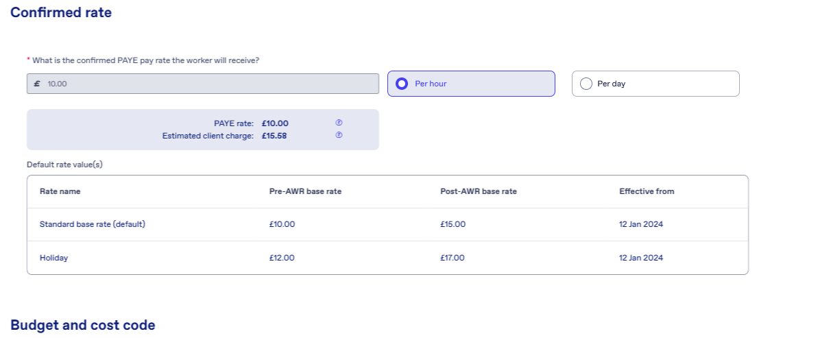Screen dimensions: 831x338
Task: Click the Budget and cost code heading
Action: (x=83, y=325)
